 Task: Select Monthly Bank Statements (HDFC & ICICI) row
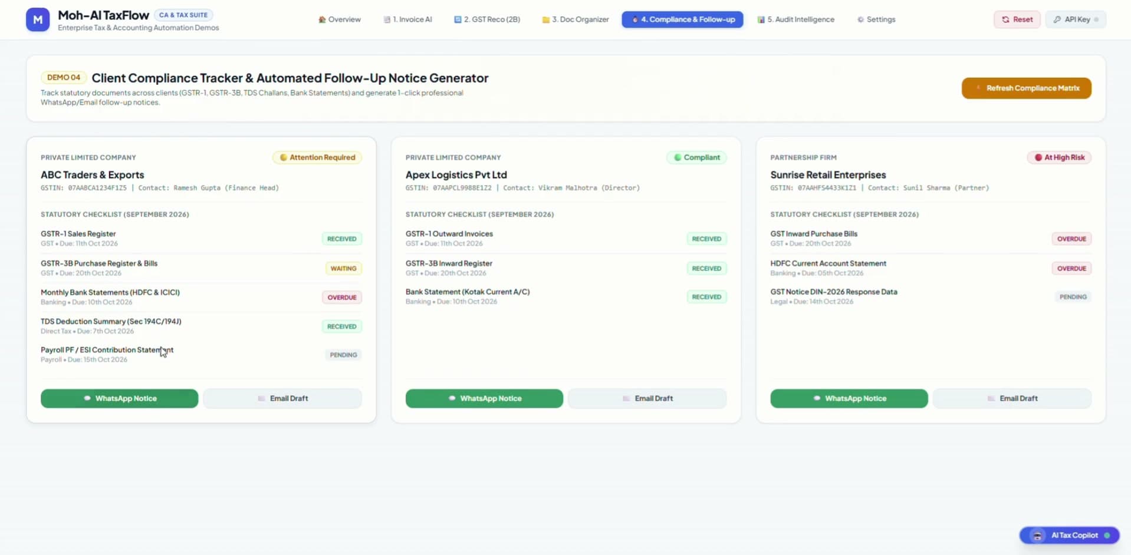click(201, 297)
